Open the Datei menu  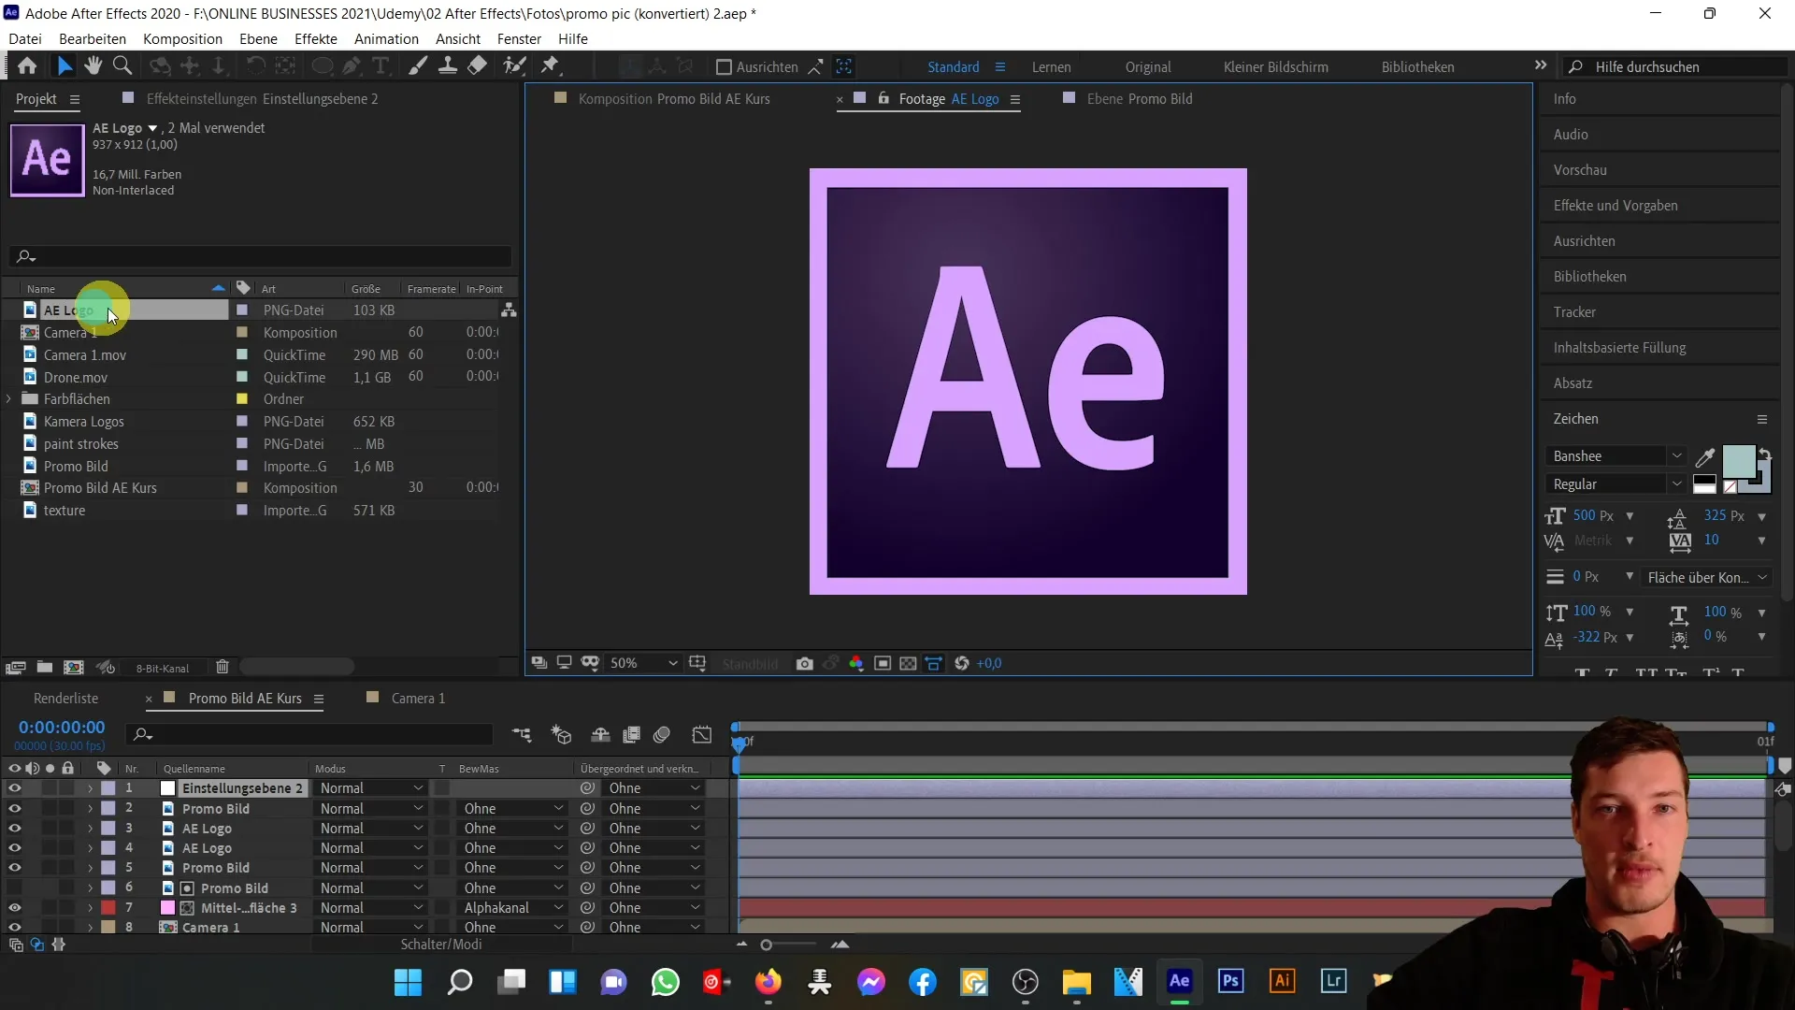click(x=25, y=39)
